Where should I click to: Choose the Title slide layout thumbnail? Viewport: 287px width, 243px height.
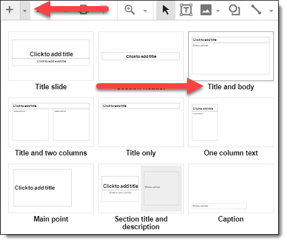point(51,56)
